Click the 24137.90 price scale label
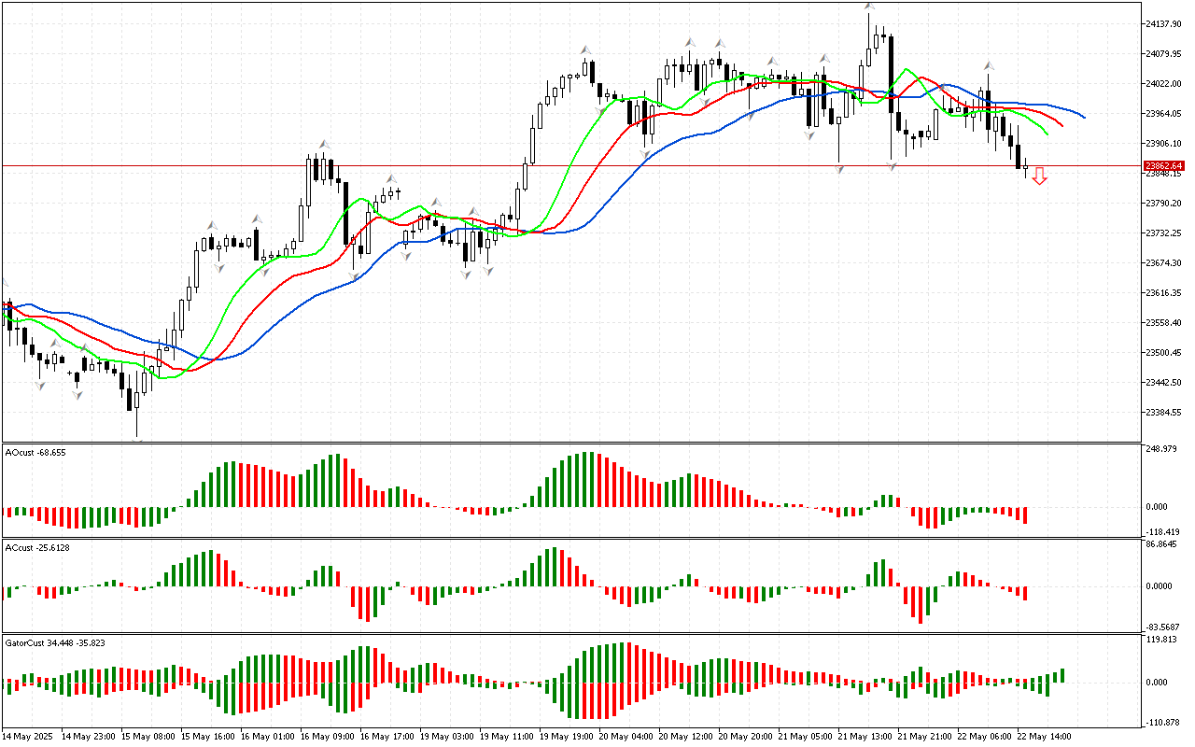1195x747 pixels. tap(1165, 23)
